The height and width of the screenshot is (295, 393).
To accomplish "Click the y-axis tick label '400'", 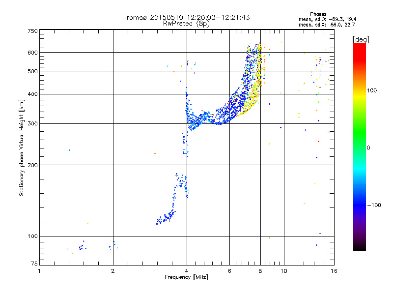I will coord(32,94).
